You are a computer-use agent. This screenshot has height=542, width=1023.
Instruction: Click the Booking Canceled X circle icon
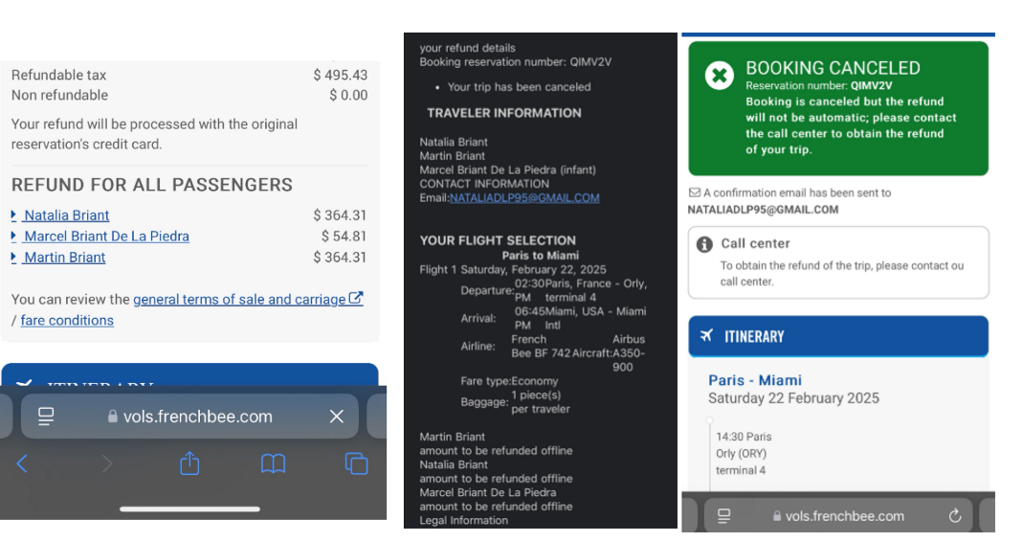click(x=720, y=76)
